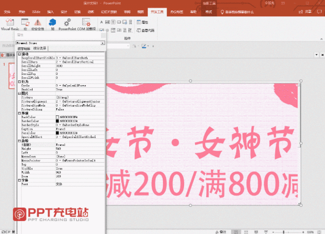Collapse the Behavior category above Cycle
The width and height of the screenshot is (325, 234).
tap(19, 82)
